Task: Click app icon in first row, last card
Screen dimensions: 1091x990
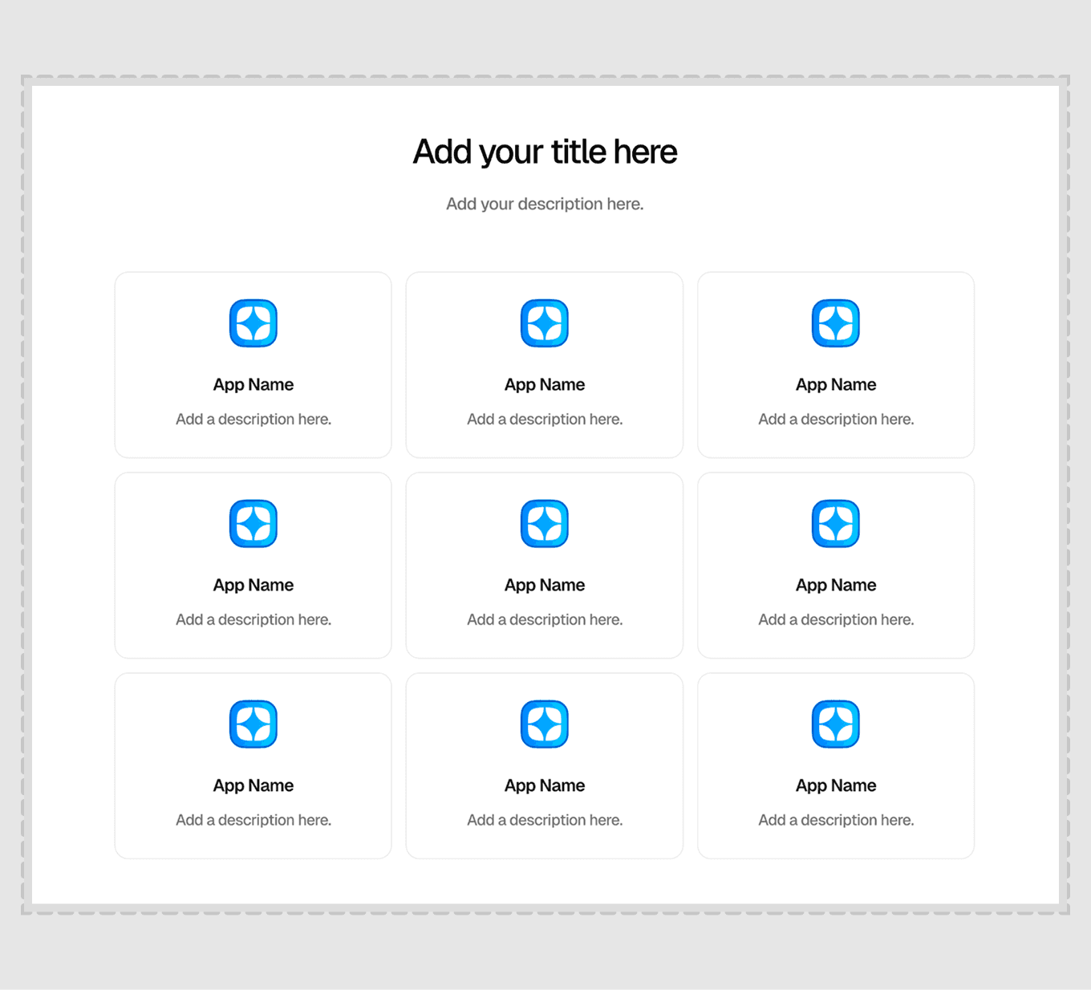Action: [x=836, y=323]
